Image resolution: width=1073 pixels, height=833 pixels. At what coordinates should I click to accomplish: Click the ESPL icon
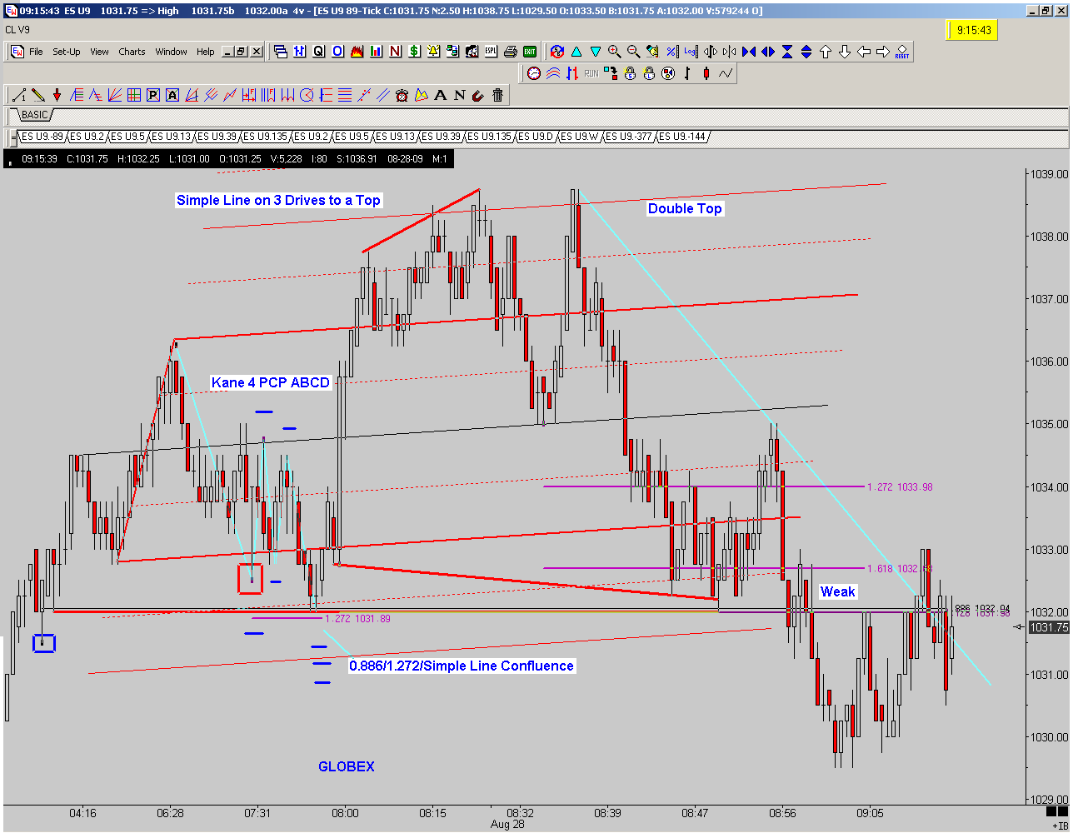click(491, 52)
